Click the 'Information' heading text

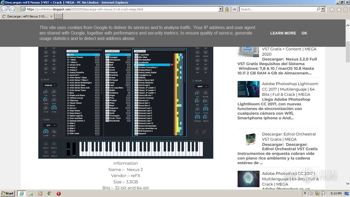(x=126, y=163)
